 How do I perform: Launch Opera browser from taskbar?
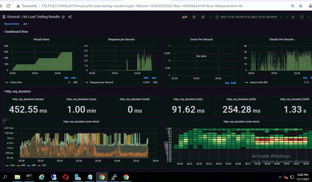66,177
